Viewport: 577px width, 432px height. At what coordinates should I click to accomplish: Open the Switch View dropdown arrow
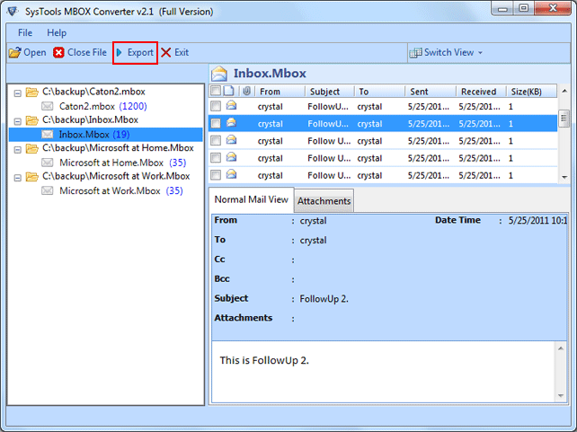(480, 53)
